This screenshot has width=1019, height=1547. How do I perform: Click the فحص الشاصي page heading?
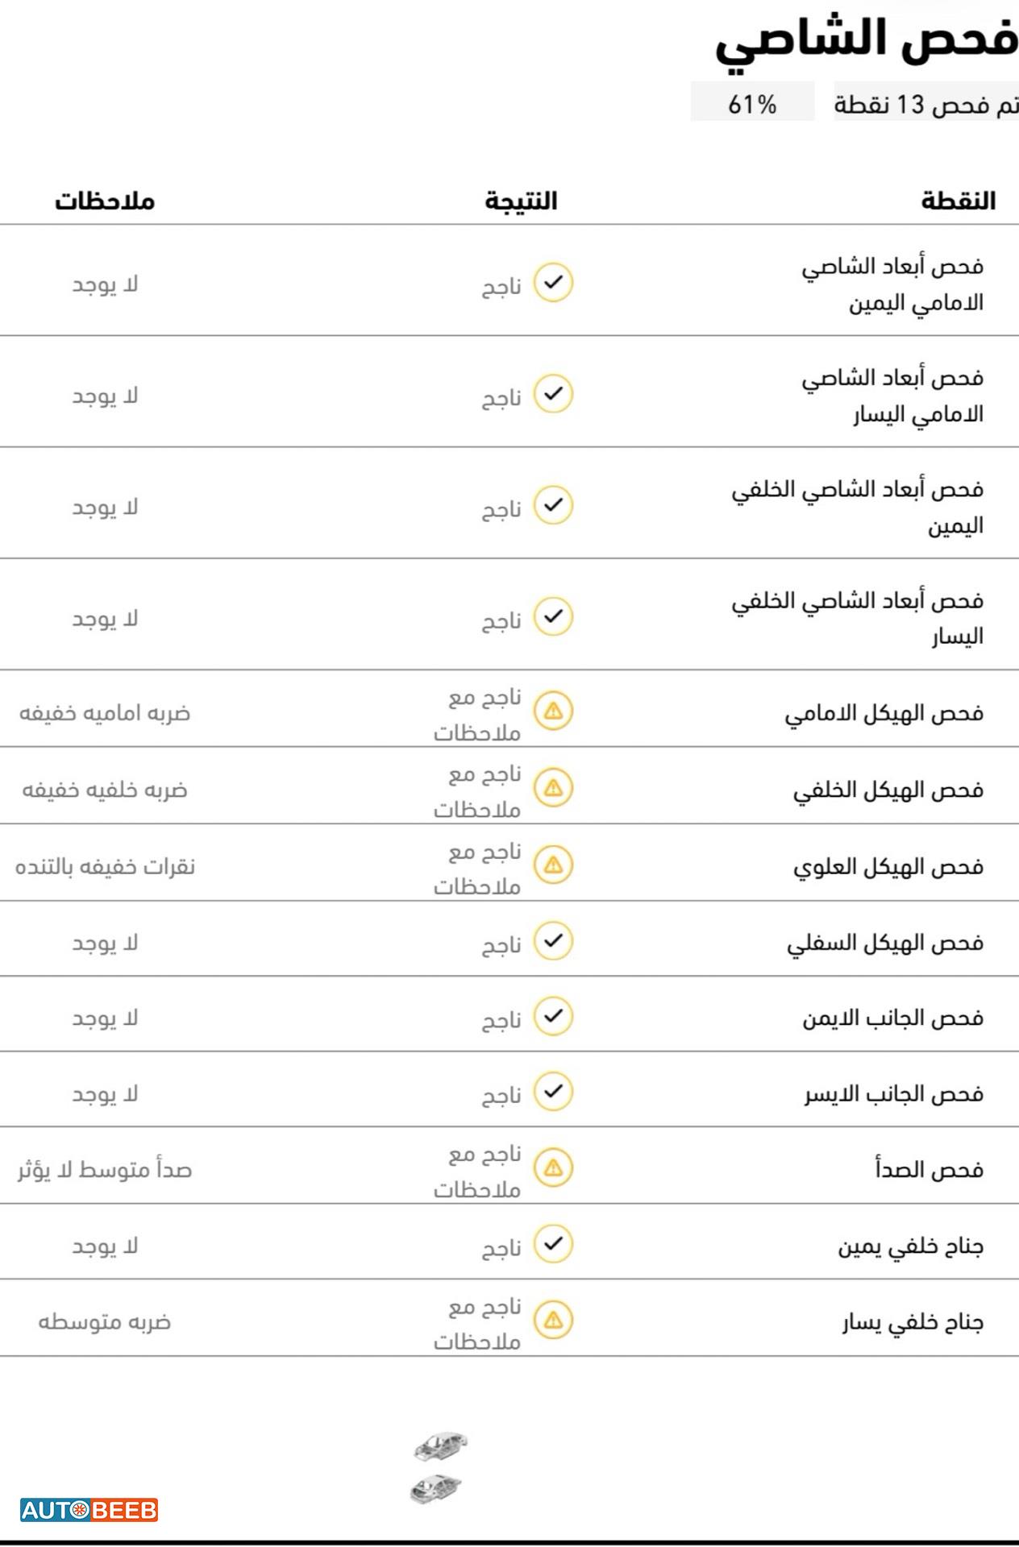point(867,42)
